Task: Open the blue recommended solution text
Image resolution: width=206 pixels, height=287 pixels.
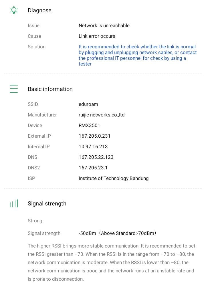Action: pyautogui.click(x=138, y=55)
